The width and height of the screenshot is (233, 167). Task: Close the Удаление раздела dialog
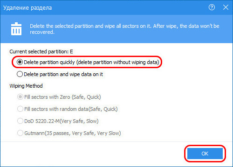click(226, 7)
